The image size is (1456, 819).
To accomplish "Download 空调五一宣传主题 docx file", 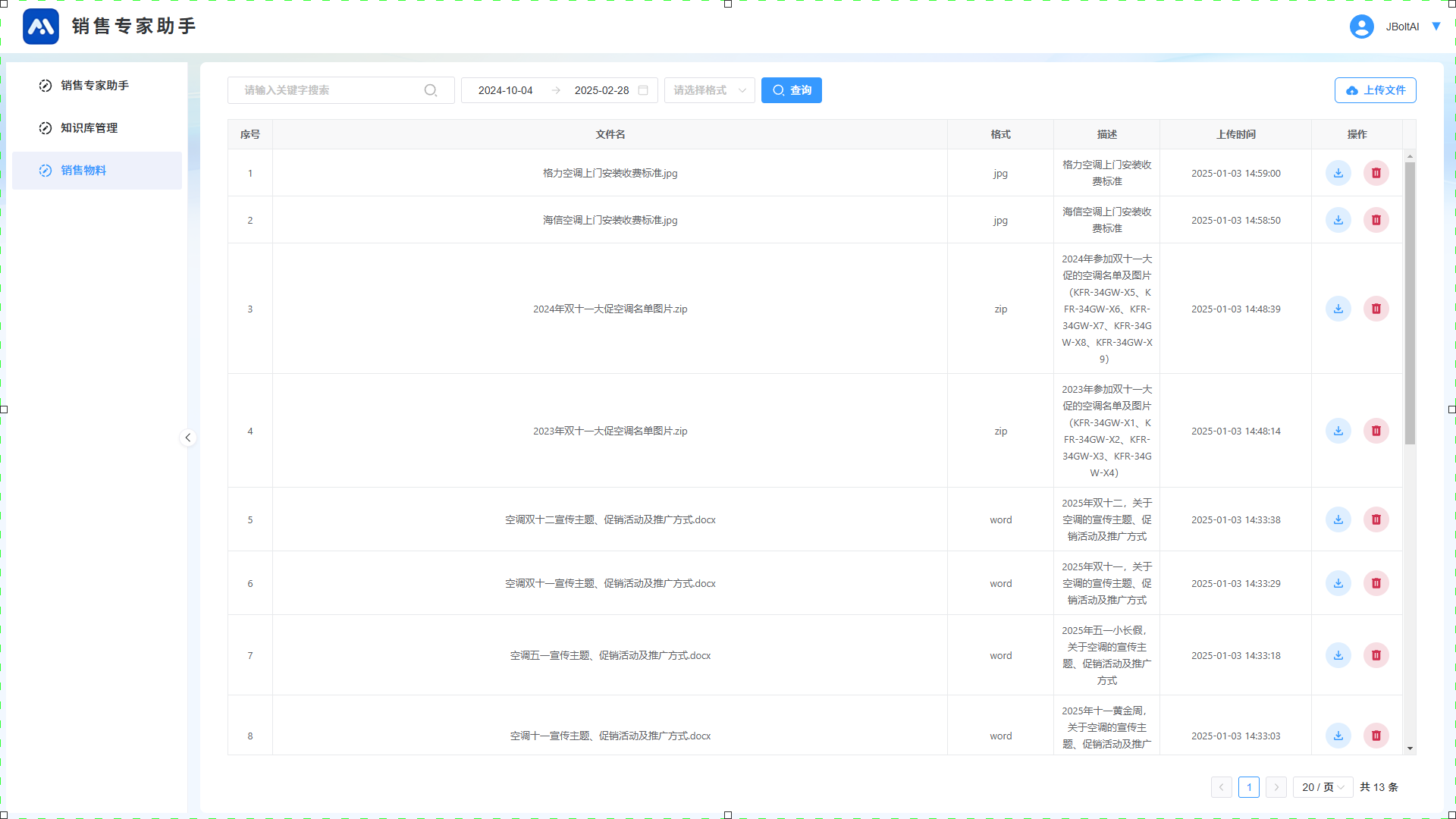I will (1338, 655).
